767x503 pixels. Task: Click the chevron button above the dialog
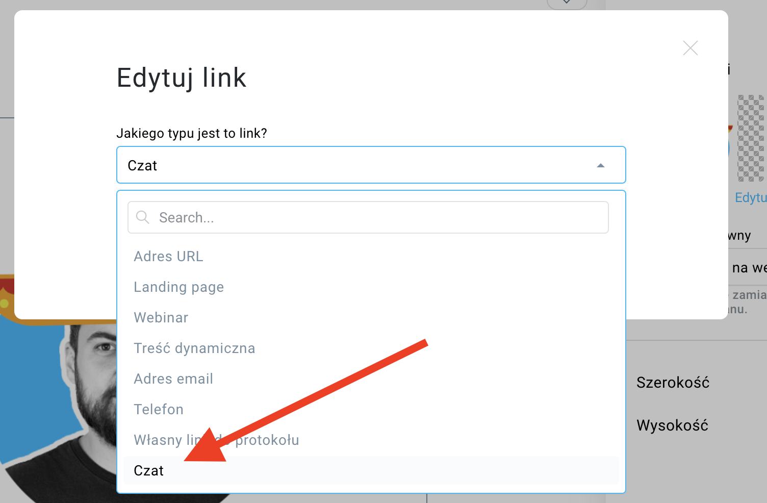pos(567,3)
